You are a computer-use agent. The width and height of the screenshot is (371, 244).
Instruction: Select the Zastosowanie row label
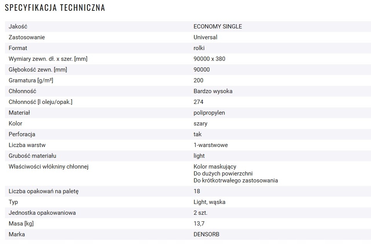(27, 37)
